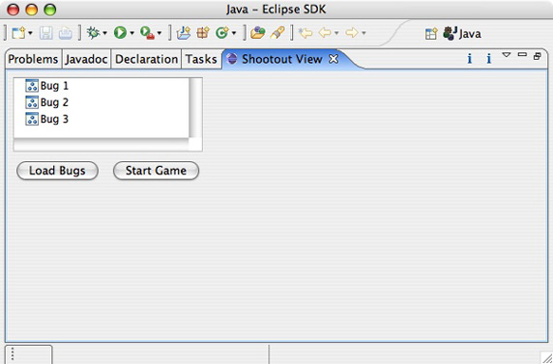
Task: Click the red window close button
Action: click(14, 10)
